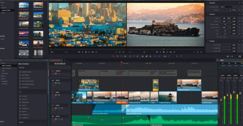The width and height of the screenshot is (243, 126).
Task: Flip the clip vertically
Action: pyautogui.click(x=224, y=37)
